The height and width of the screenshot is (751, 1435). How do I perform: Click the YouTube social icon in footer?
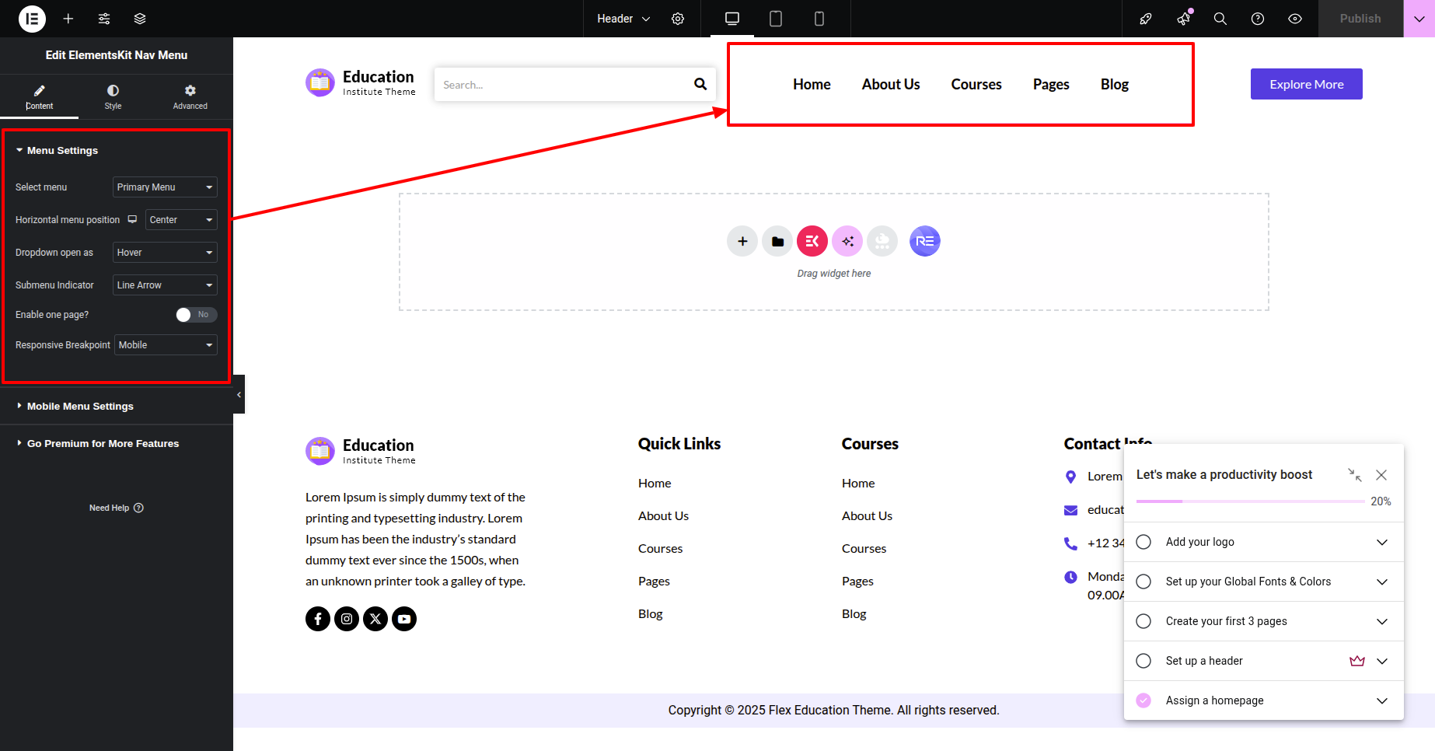coord(404,619)
